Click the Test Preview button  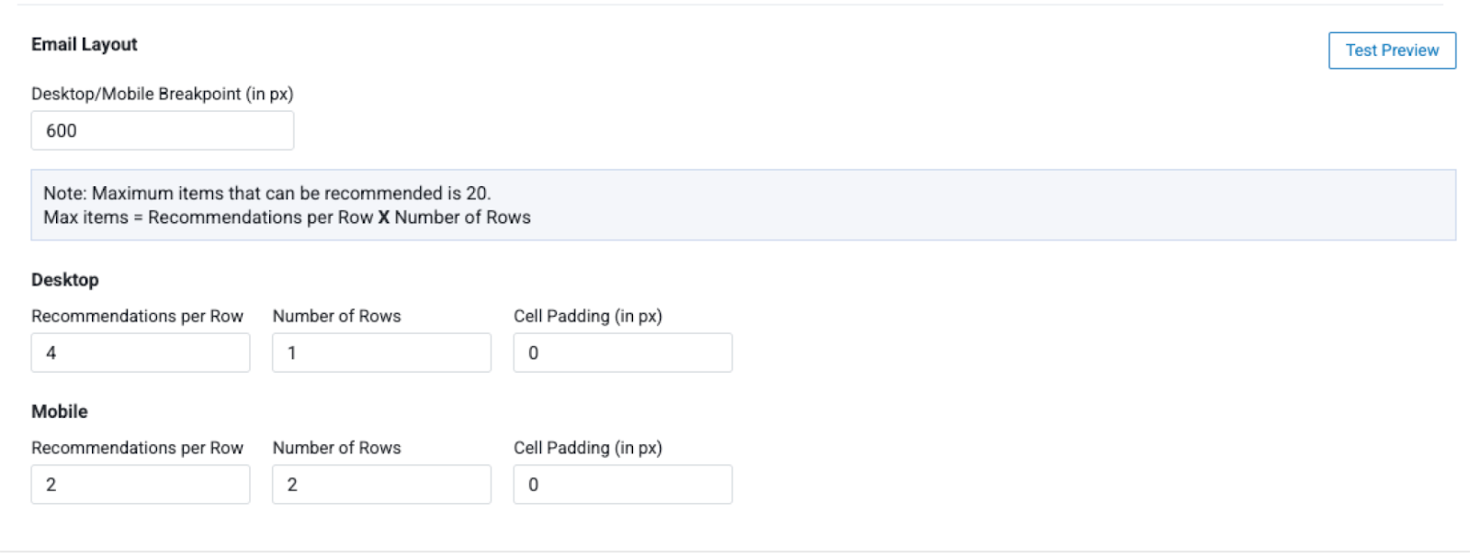[x=1391, y=50]
